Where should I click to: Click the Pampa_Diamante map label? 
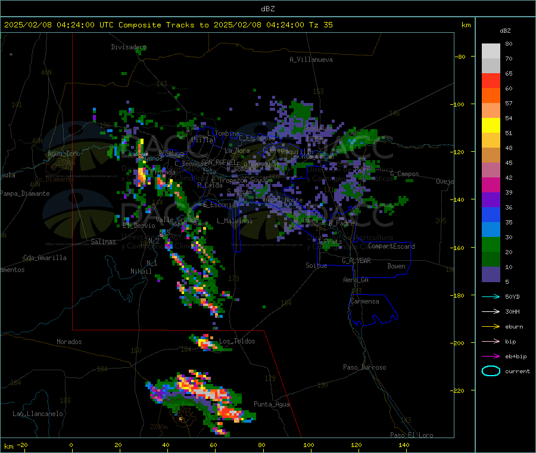(x=25, y=193)
